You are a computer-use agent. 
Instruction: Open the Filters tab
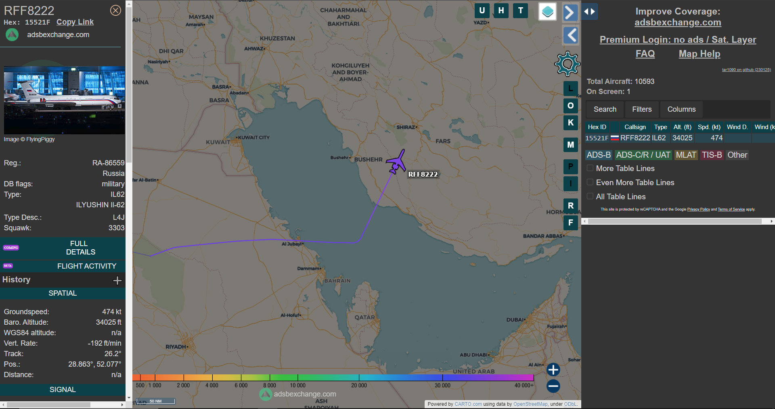point(642,109)
